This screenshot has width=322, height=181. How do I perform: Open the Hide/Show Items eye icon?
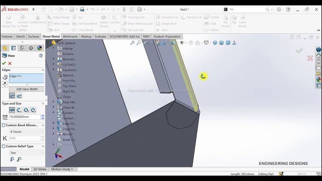point(182,43)
